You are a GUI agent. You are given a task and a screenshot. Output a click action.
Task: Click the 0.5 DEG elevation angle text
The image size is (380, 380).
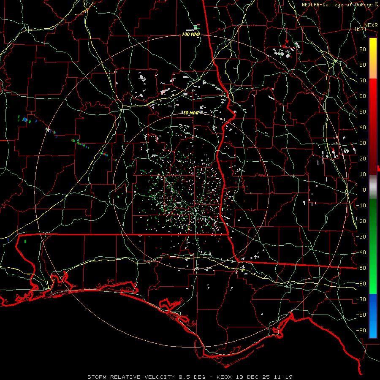coord(192,377)
